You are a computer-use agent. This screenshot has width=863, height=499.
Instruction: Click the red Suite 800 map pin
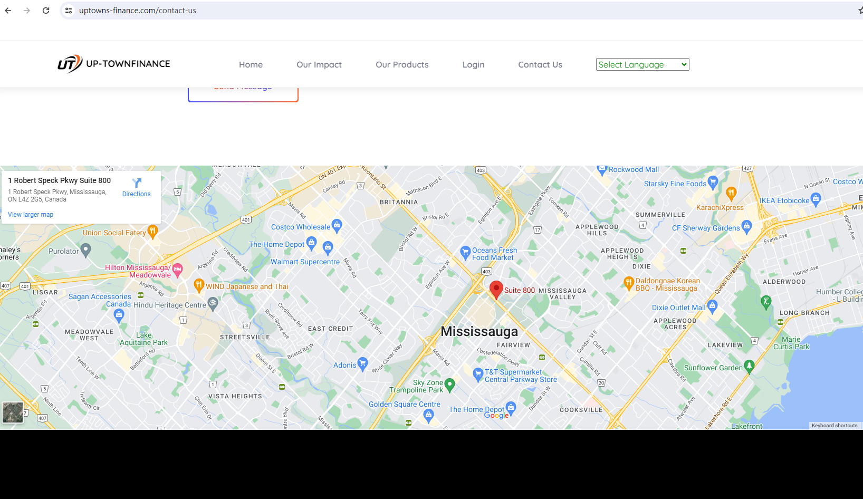[x=496, y=290]
